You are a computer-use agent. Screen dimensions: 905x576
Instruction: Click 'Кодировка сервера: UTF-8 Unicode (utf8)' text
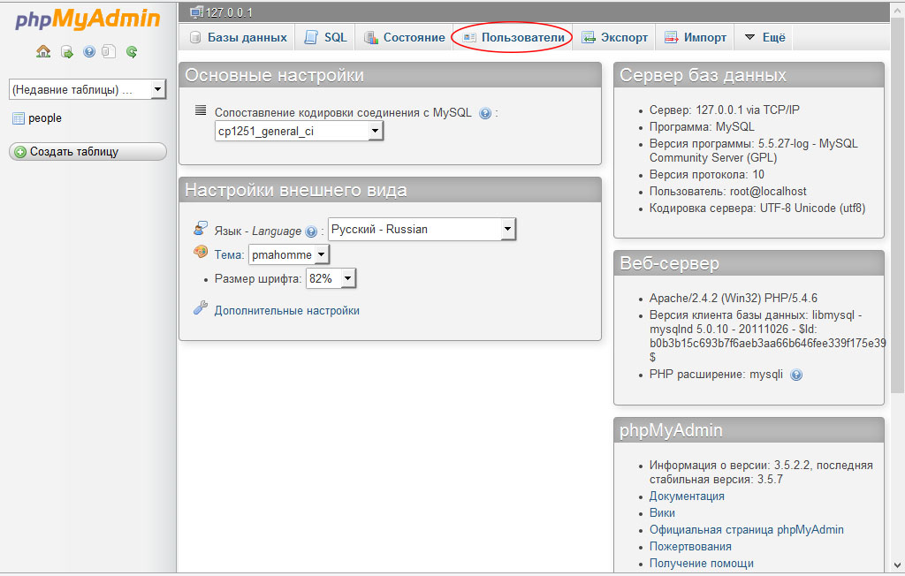click(757, 208)
